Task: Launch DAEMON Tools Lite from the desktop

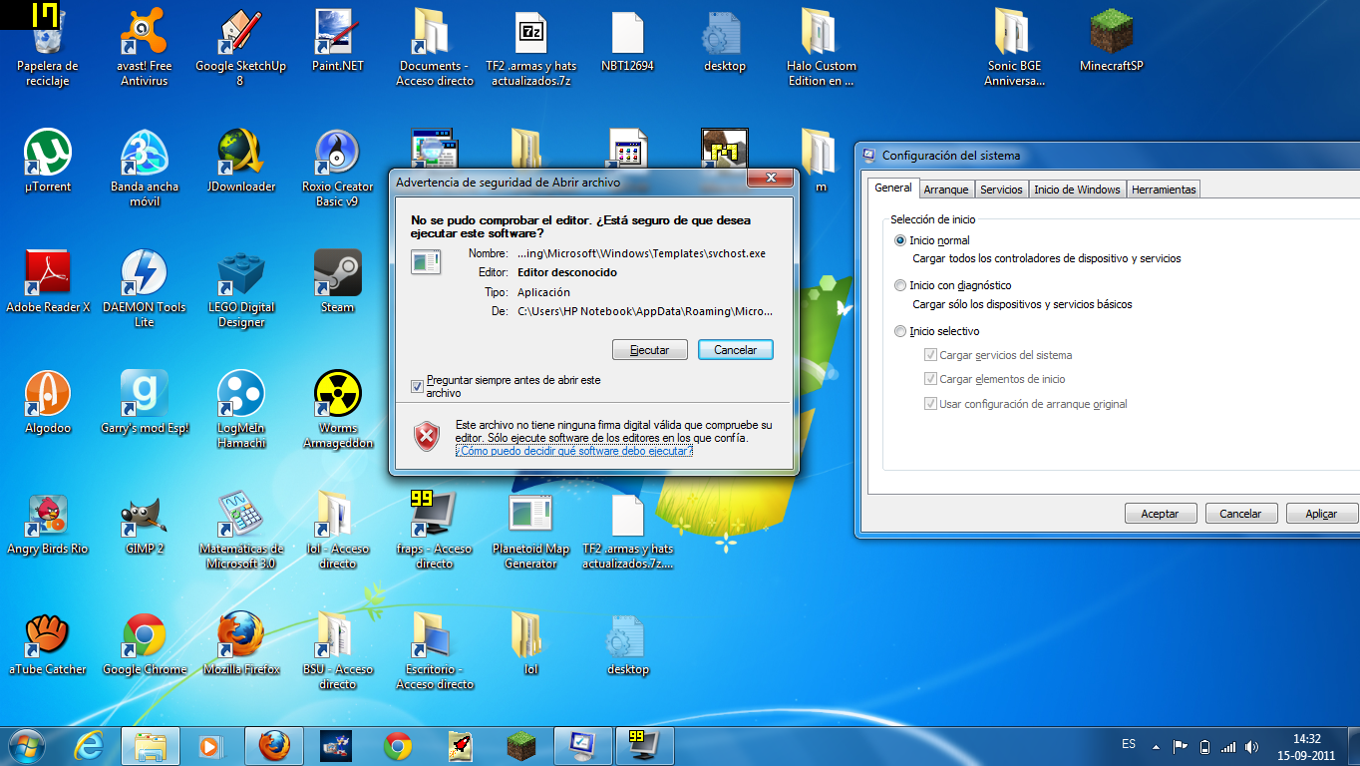Action: tap(145, 288)
